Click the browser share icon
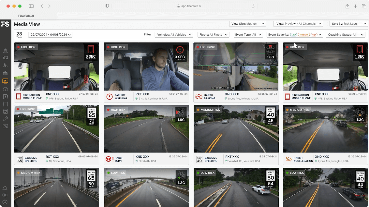This screenshot has height=207, width=369. pyautogui.click(x=347, y=6)
